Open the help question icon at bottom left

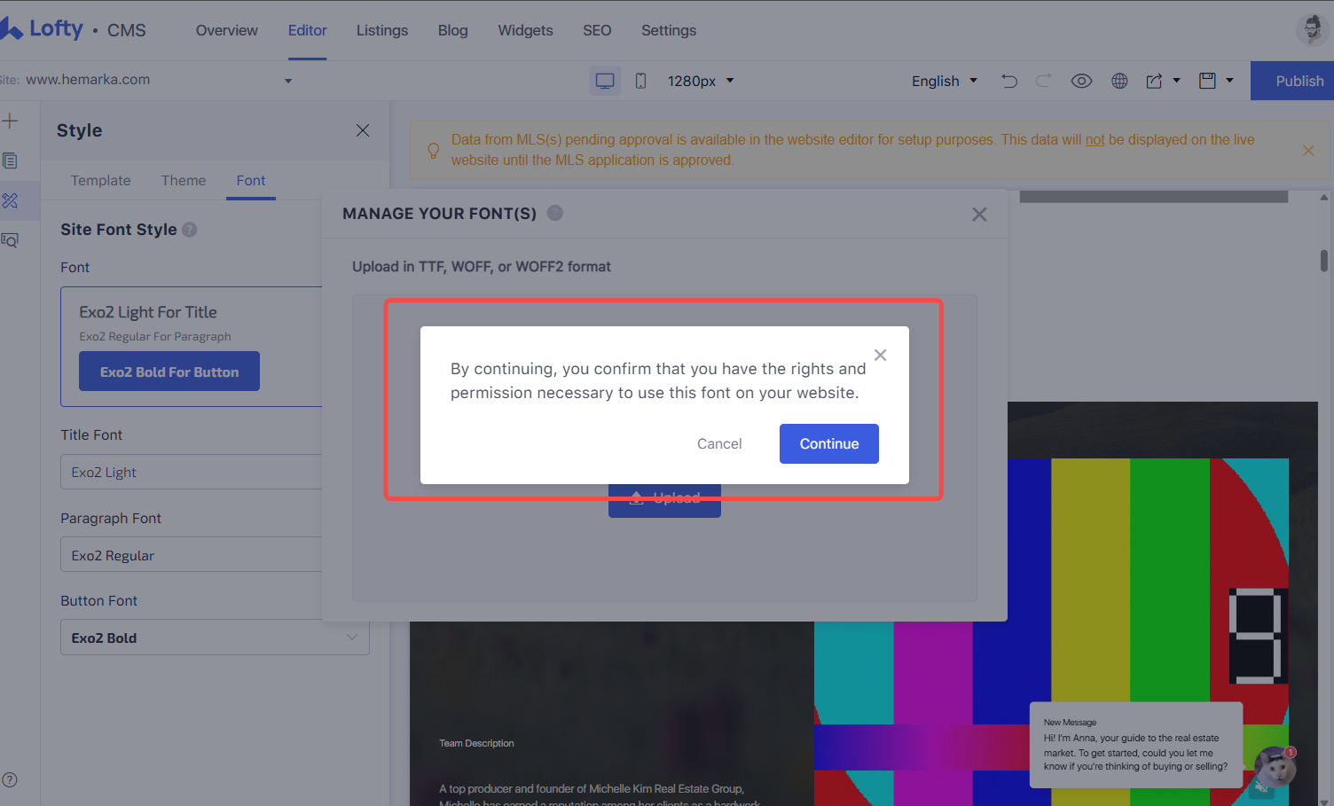click(x=10, y=779)
